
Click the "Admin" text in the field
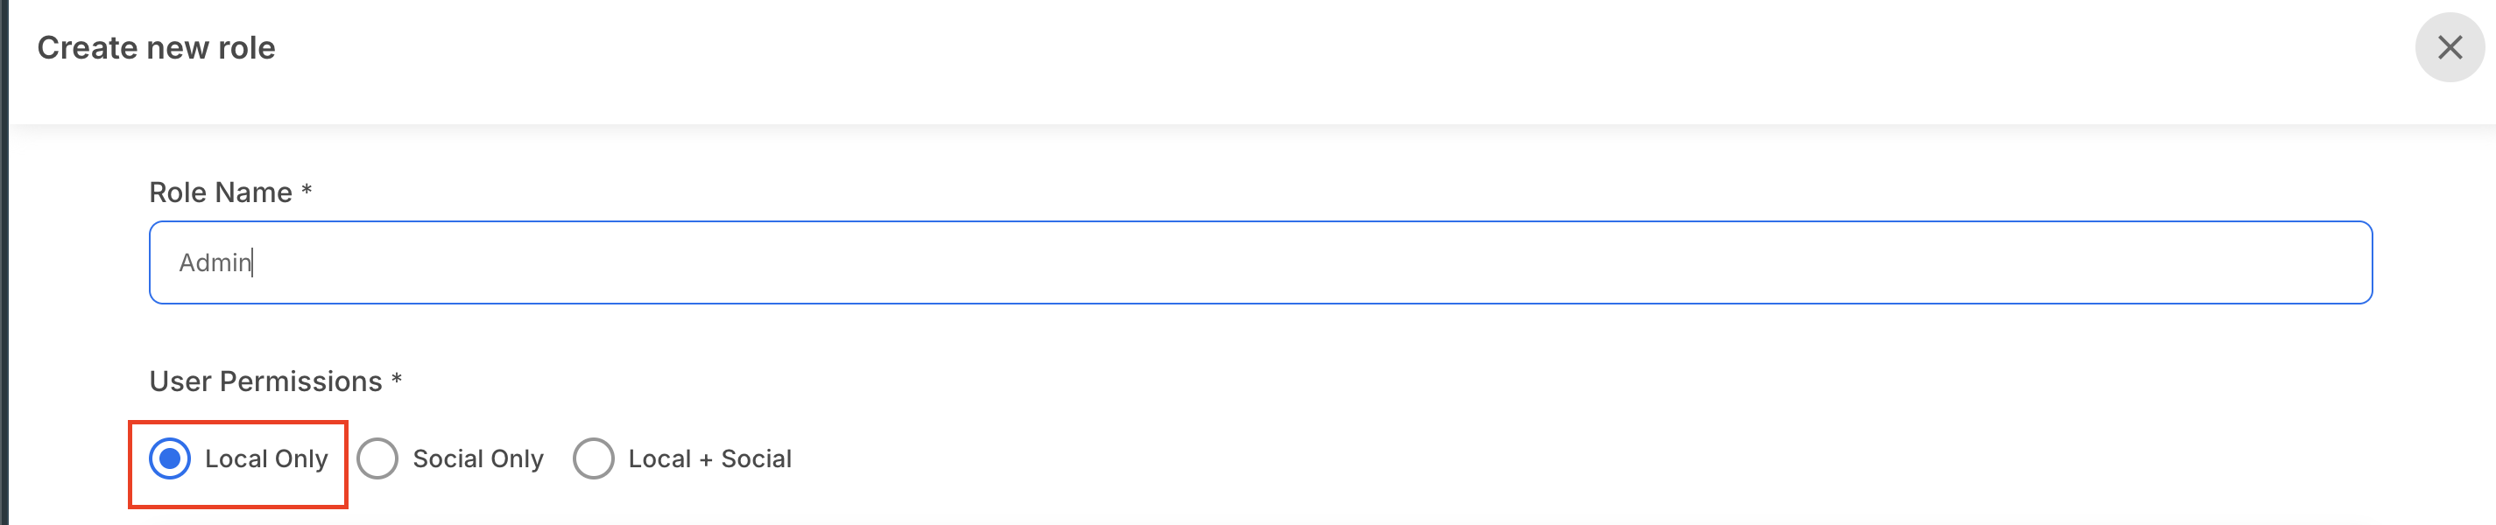215,262
